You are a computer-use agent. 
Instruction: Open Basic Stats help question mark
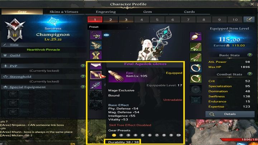(250, 55)
